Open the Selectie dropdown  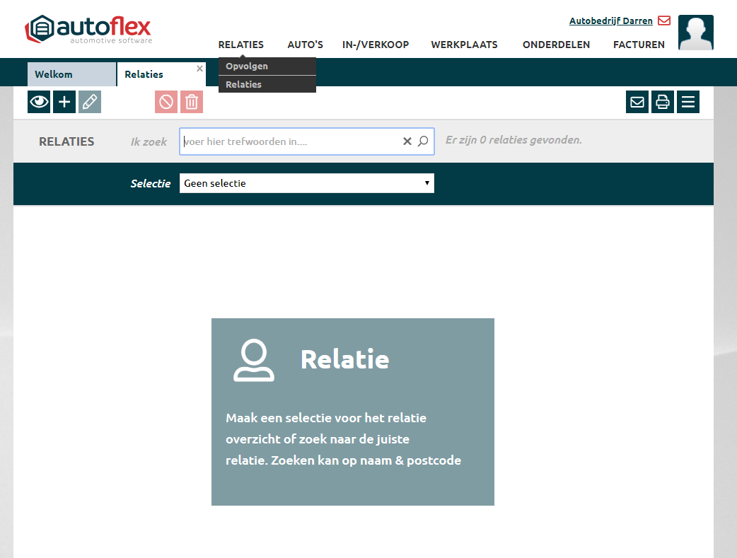coord(306,183)
